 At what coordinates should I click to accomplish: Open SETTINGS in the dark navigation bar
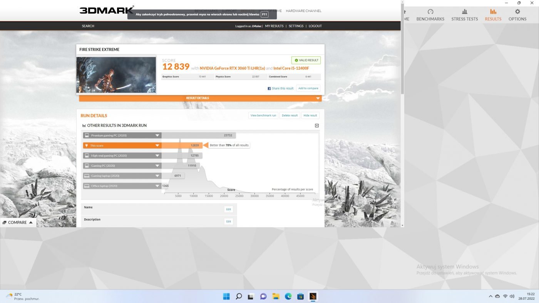[x=296, y=26]
